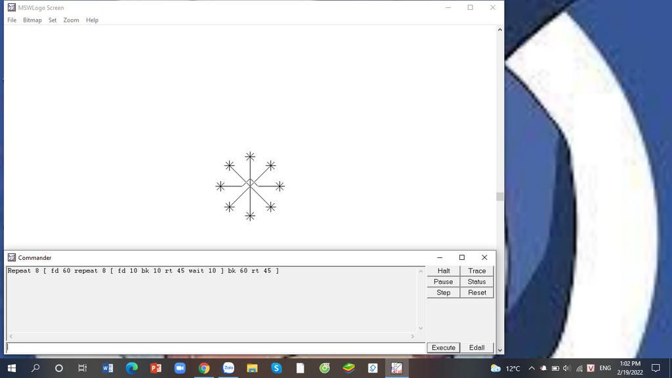Open Cortana from the taskbar

59,368
